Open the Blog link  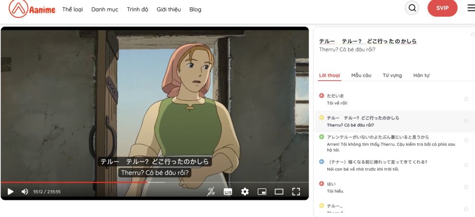pyautogui.click(x=195, y=9)
